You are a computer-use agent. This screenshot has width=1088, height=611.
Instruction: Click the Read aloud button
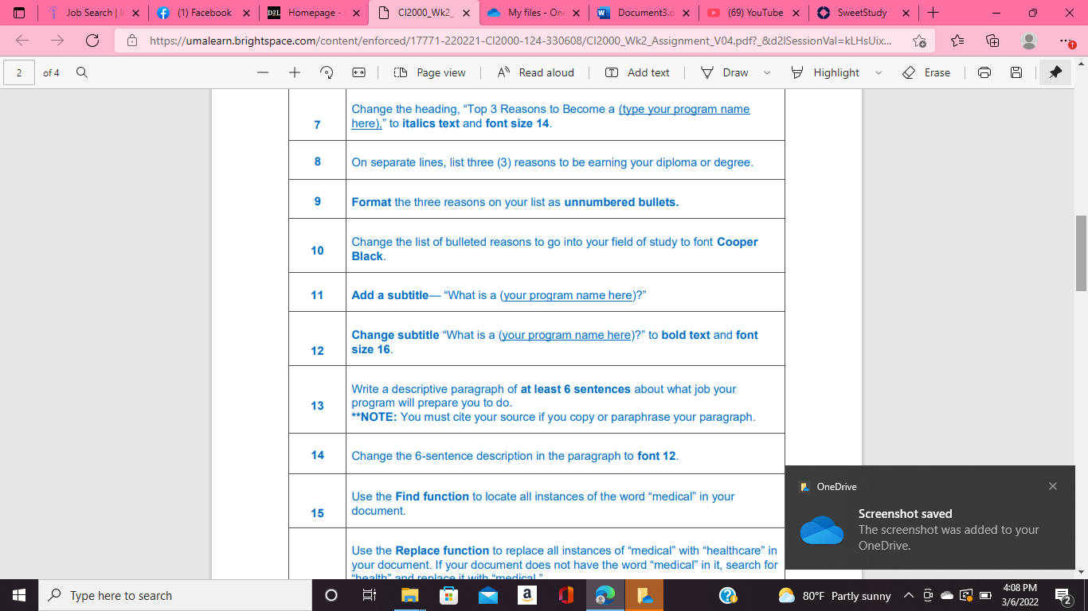tap(535, 72)
